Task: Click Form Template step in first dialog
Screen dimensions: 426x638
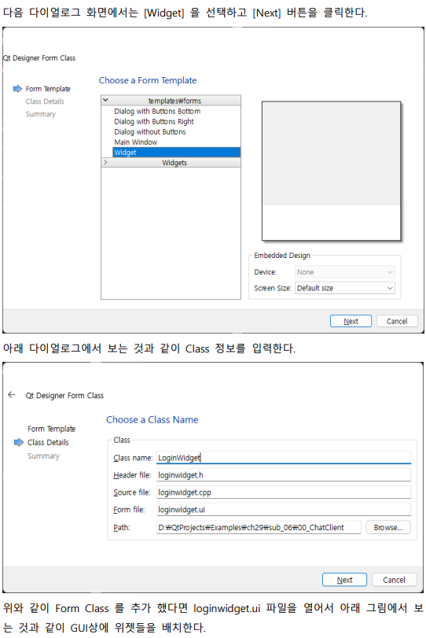Action: tap(48, 89)
